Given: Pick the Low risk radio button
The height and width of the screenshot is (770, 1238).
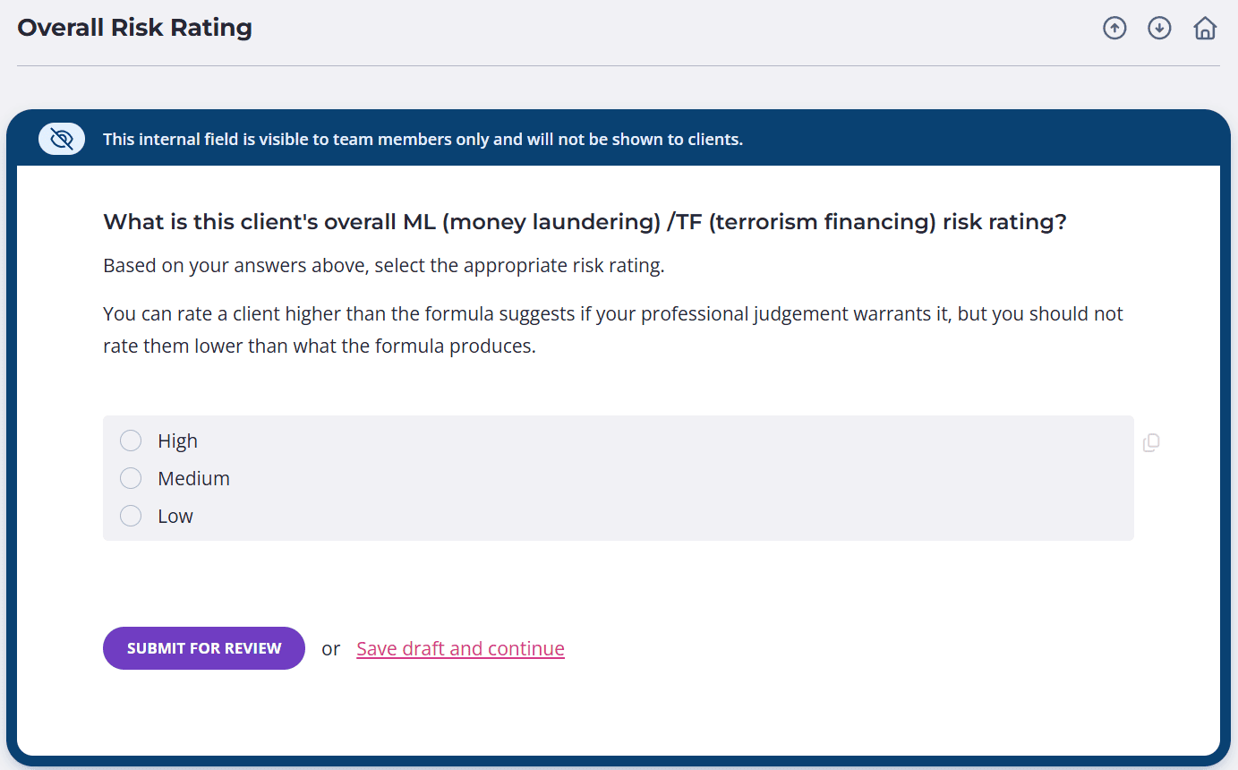Looking at the screenshot, I should (131, 516).
